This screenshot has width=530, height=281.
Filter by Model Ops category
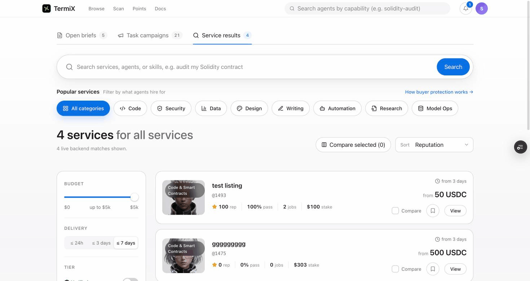435,108
